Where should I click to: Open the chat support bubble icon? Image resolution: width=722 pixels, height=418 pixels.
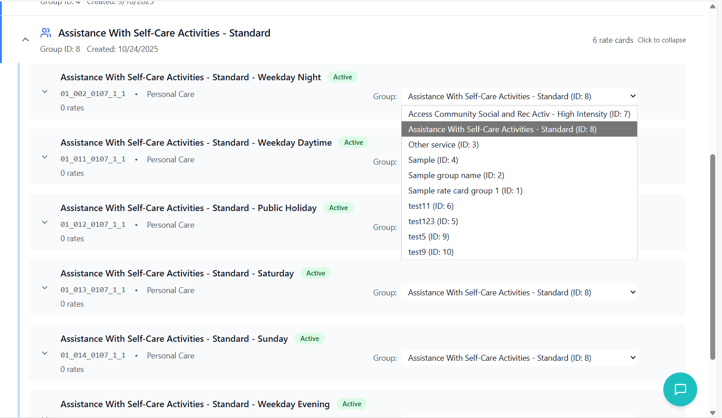[680, 389]
